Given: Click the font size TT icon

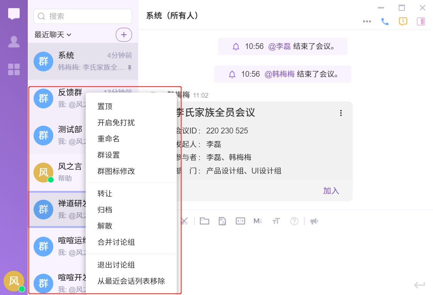Looking at the screenshot, I should 276,221.
